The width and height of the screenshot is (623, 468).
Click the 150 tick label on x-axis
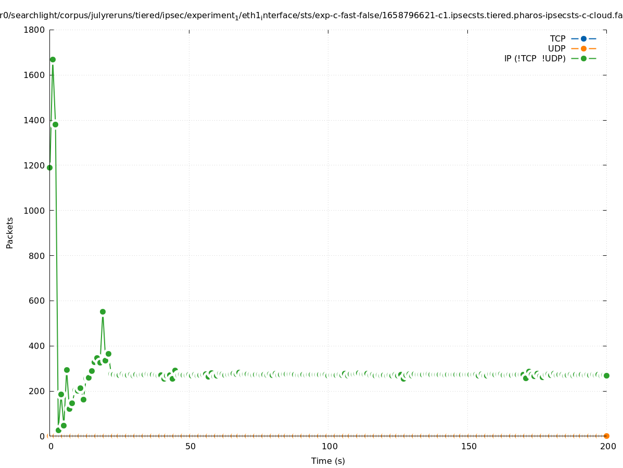[468, 447]
